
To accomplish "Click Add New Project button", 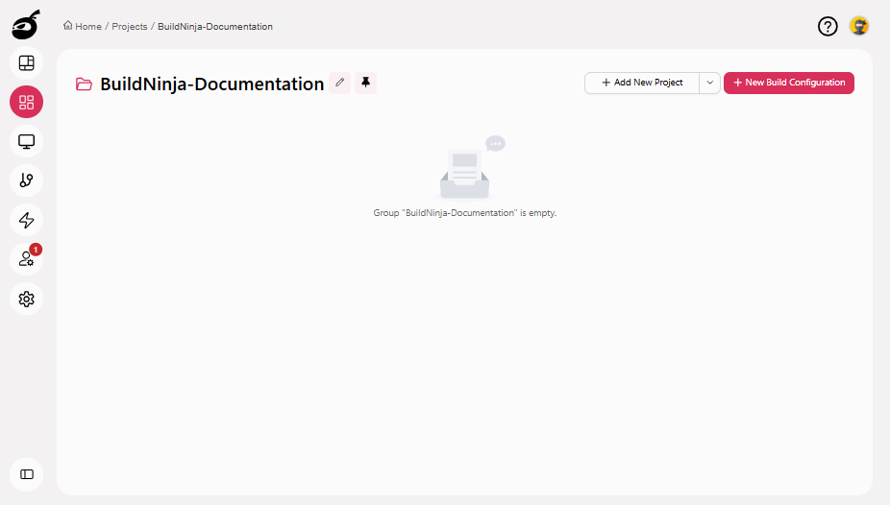I will click(x=642, y=83).
